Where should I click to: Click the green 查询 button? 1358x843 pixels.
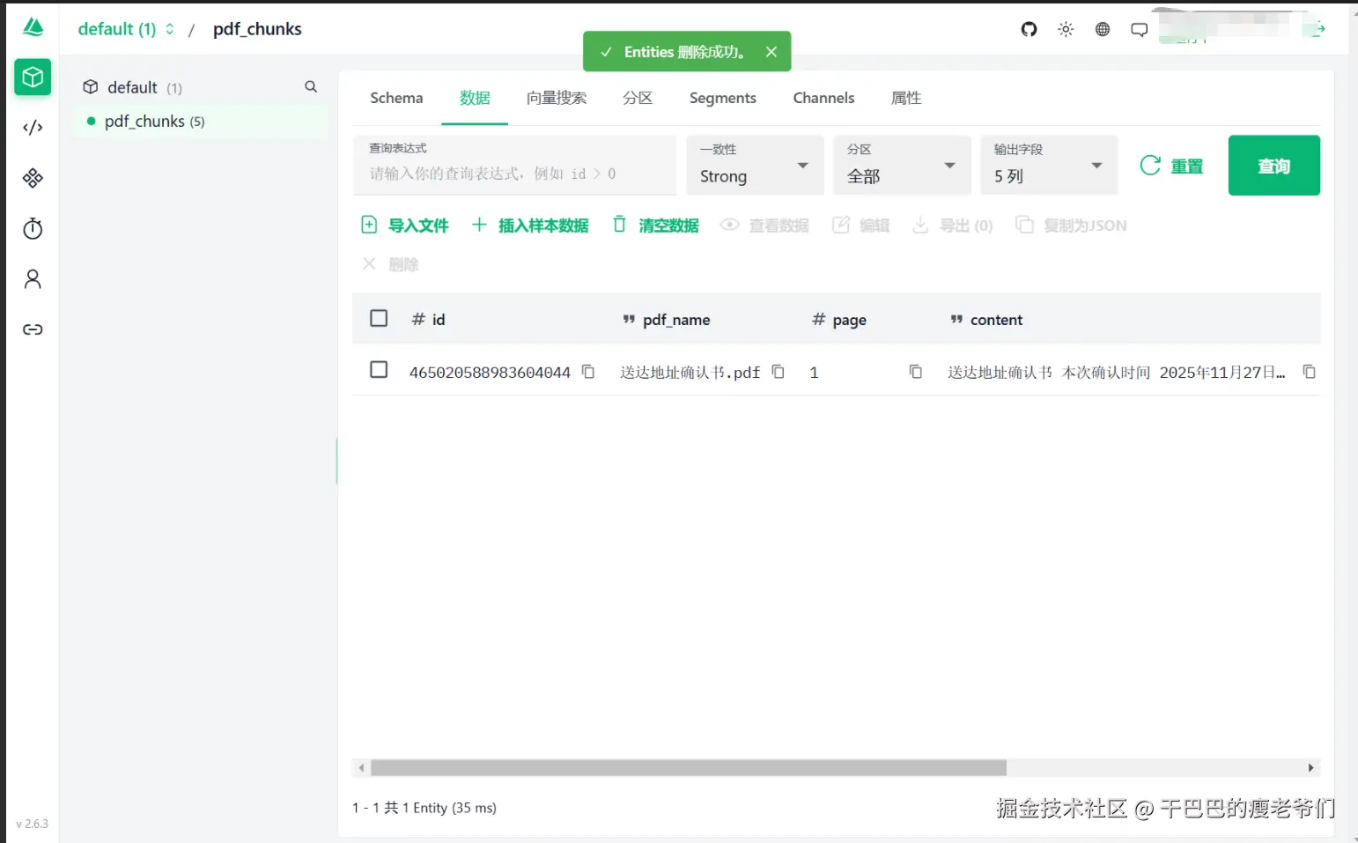1273,166
